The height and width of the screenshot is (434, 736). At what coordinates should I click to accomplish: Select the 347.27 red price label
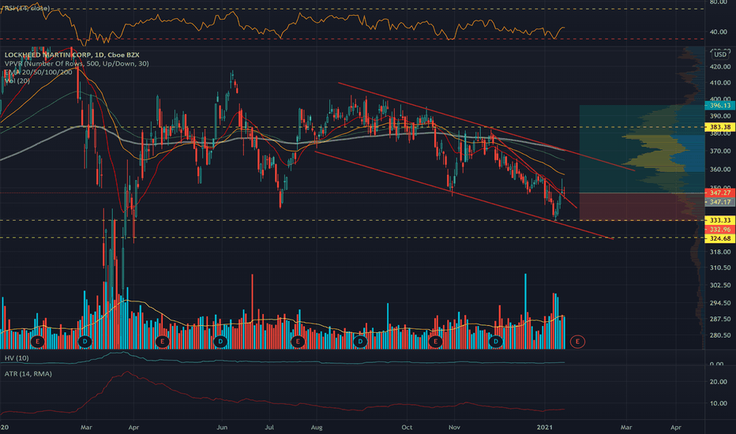pos(720,193)
